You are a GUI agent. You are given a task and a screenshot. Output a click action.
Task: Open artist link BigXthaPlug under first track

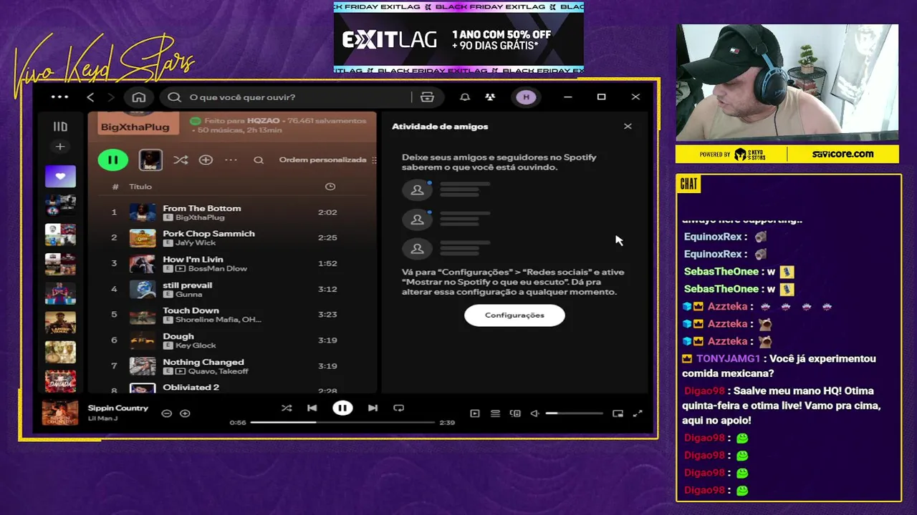tap(200, 217)
